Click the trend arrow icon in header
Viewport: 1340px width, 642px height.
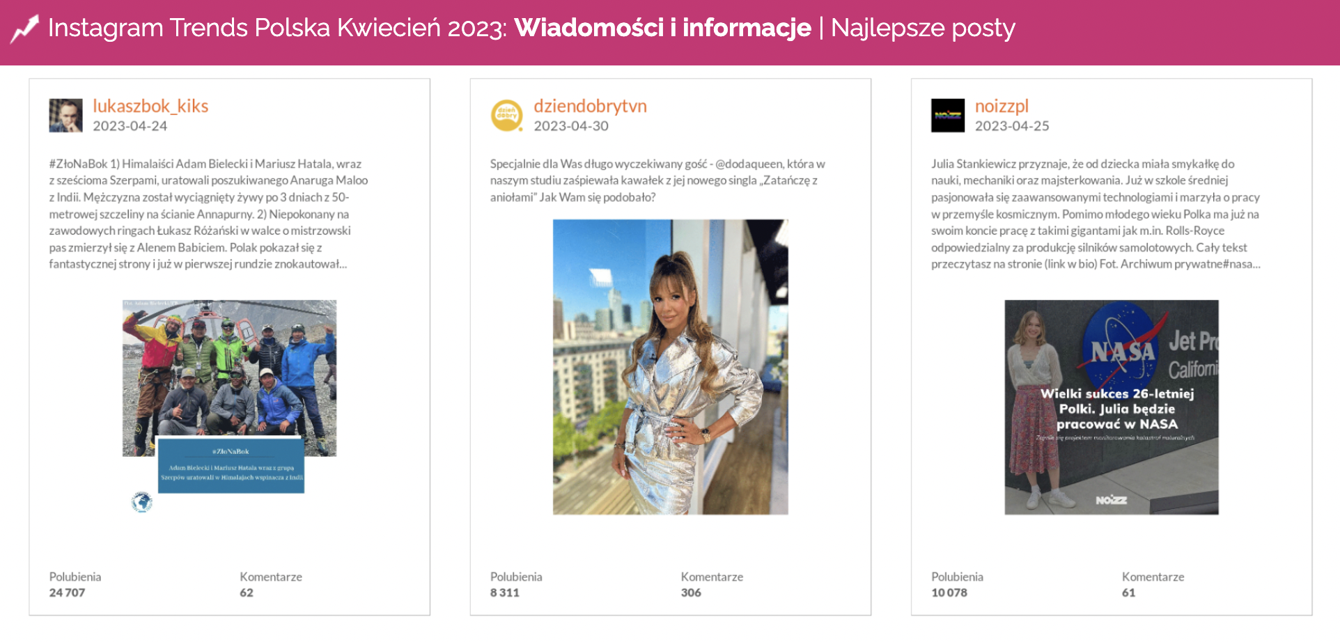pyautogui.click(x=24, y=29)
